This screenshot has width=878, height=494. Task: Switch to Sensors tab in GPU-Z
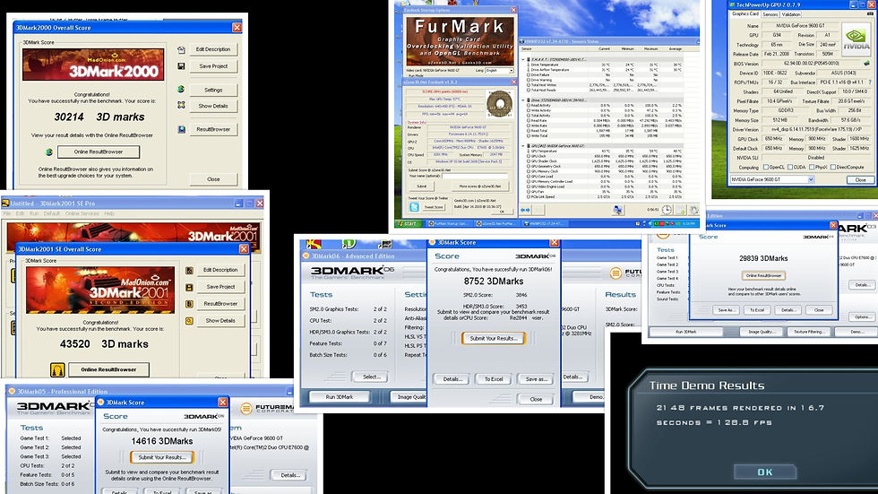click(770, 14)
